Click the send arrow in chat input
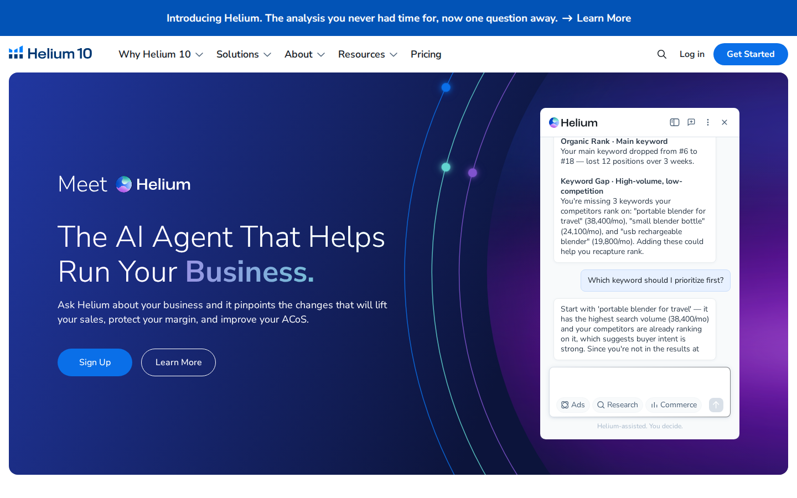The width and height of the screenshot is (797, 498). 716,405
